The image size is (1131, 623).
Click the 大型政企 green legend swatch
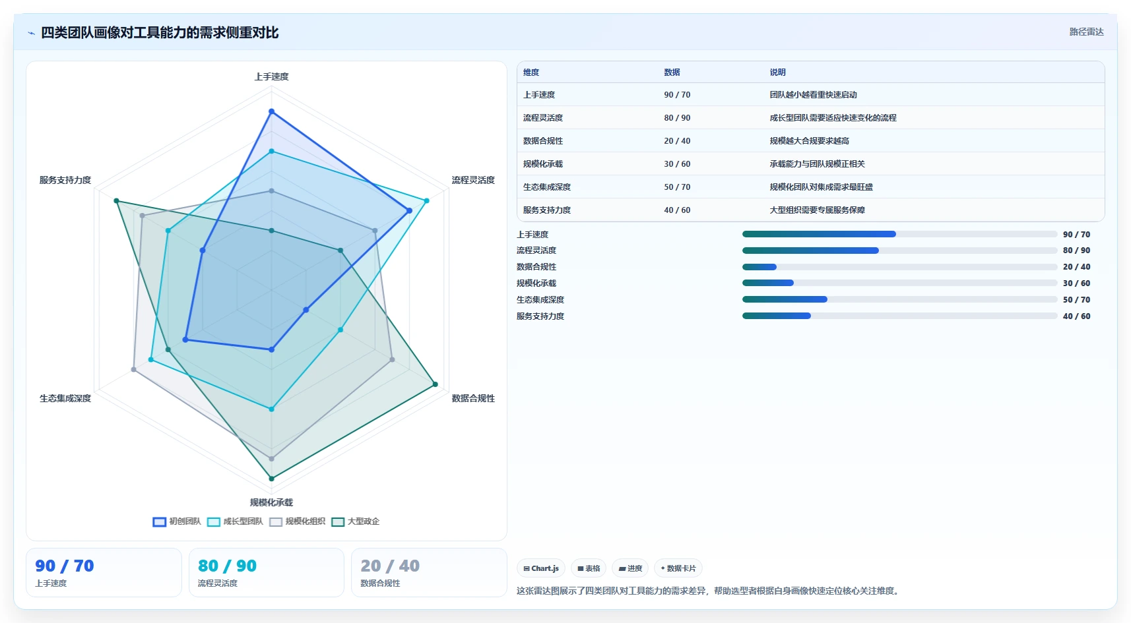[338, 521]
